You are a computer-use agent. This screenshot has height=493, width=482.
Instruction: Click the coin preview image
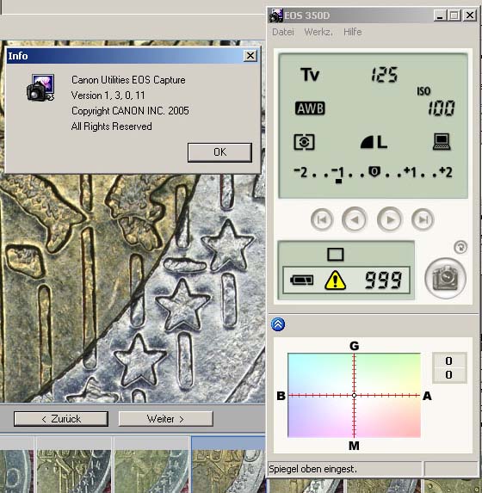point(133,287)
